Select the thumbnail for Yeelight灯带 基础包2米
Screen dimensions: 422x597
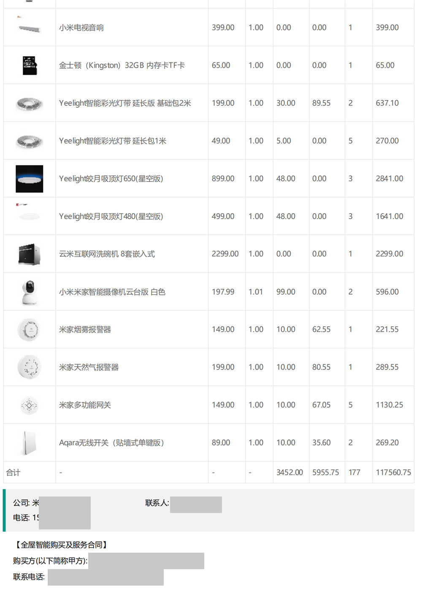(x=30, y=103)
